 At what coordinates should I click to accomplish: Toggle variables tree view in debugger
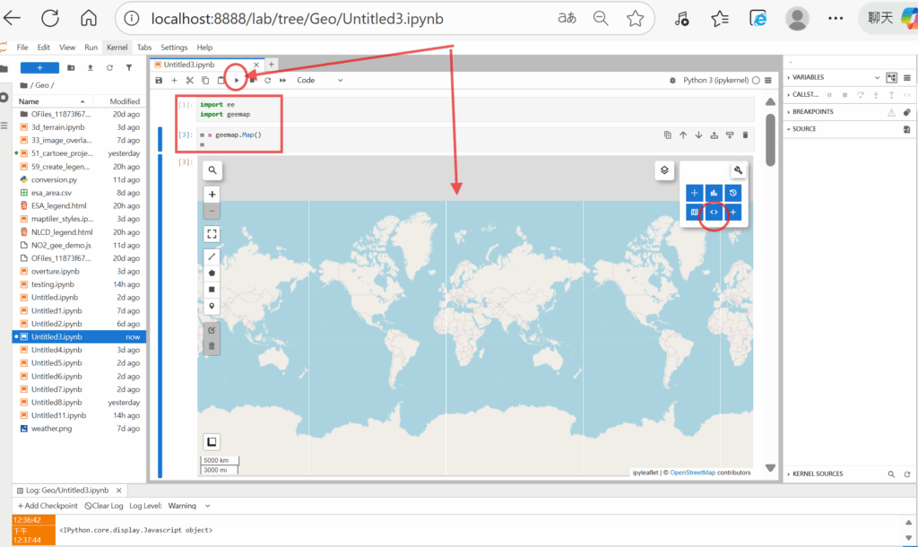[891, 77]
